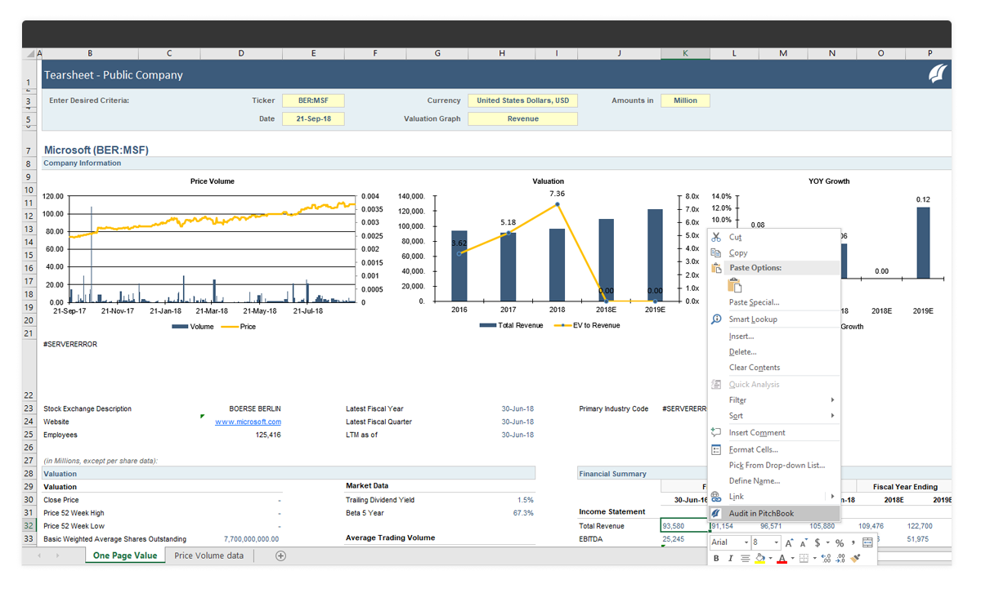Click the Center align icon

click(x=746, y=559)
